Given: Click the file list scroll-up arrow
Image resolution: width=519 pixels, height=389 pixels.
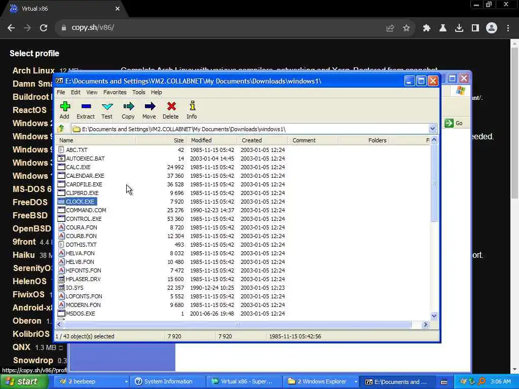Looking at the screenshot, I should click(x=434, y=140).
